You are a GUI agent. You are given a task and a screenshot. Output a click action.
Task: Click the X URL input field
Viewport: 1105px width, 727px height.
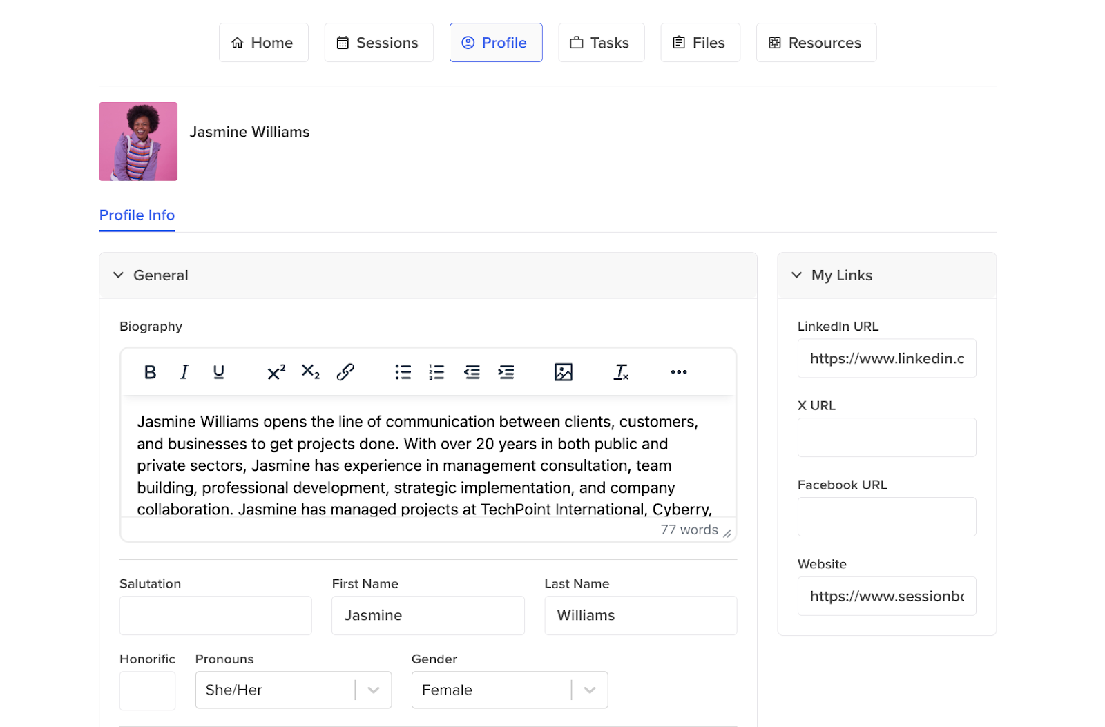point(886,437)
